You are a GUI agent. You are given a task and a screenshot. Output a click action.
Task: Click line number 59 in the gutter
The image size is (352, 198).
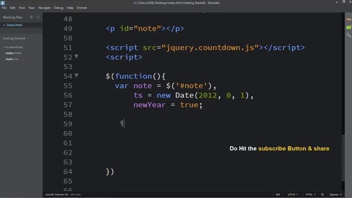coord(68,124)
